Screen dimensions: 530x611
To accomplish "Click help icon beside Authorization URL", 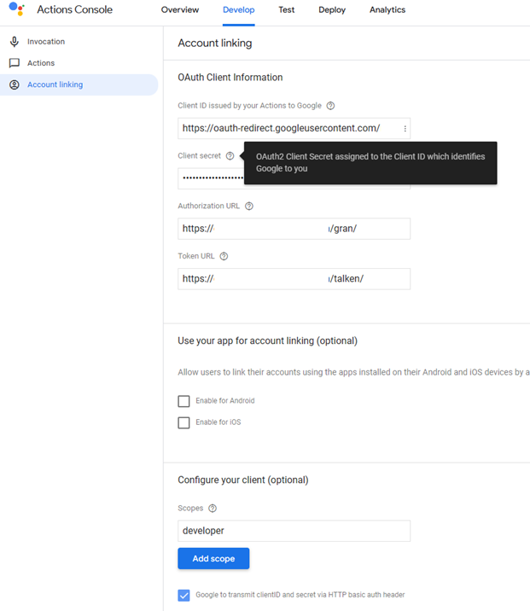I will (249, 207).
